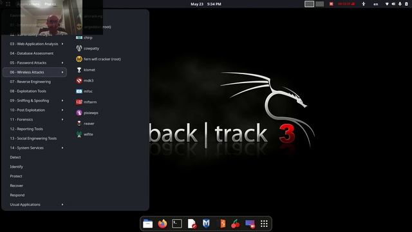Screen dimensions: 412x232
Task: Launch CherryTree from dock
Action: click(236, 224)
